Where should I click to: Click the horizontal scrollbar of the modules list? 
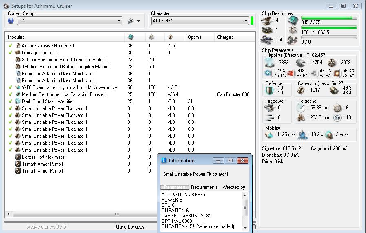tap(117, 214)
